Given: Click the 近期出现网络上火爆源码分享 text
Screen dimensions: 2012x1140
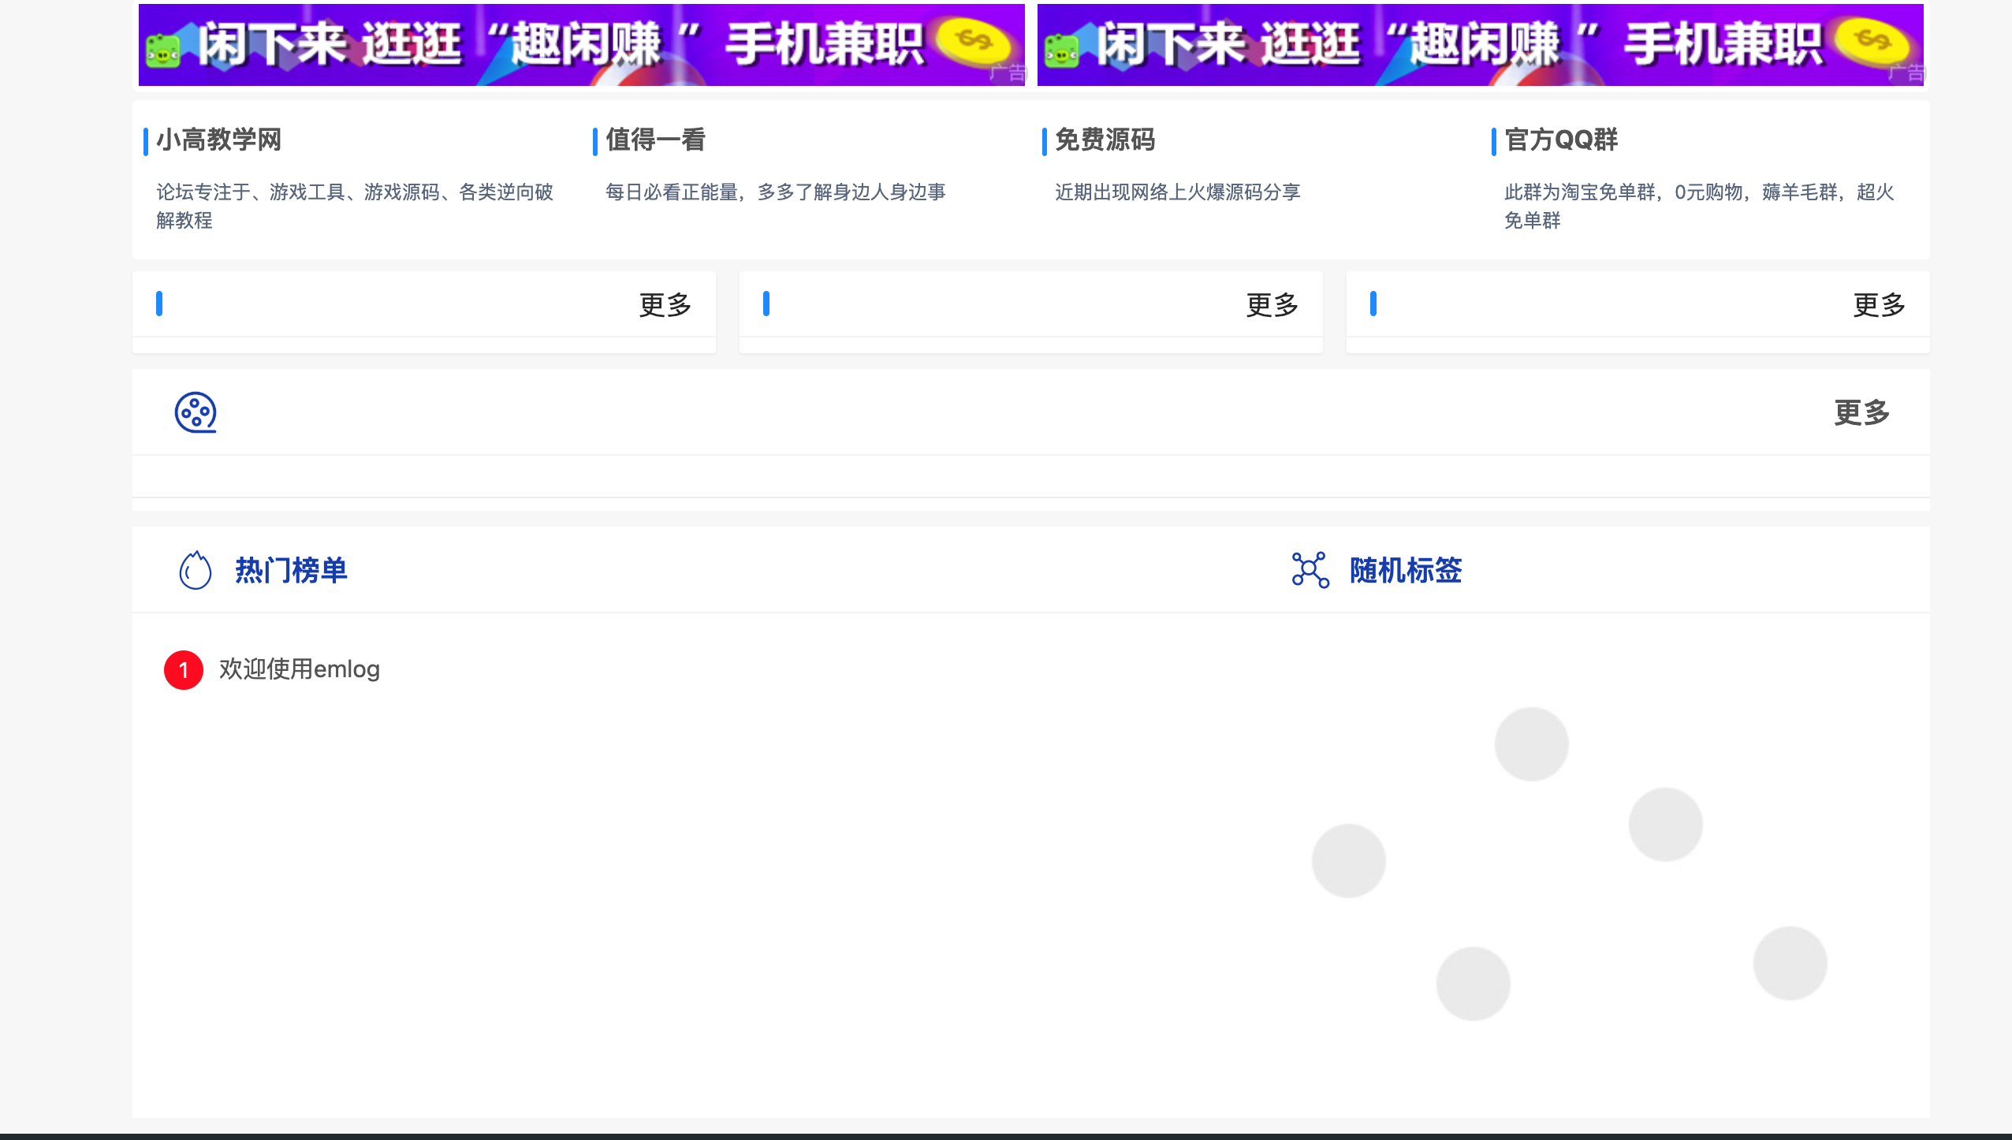Looking at the screenshot, I should [1177, 192].
